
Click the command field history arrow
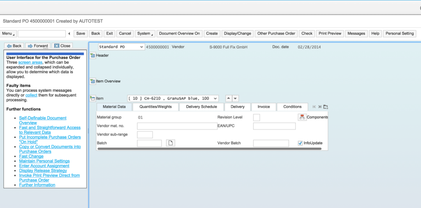point(69,34)
